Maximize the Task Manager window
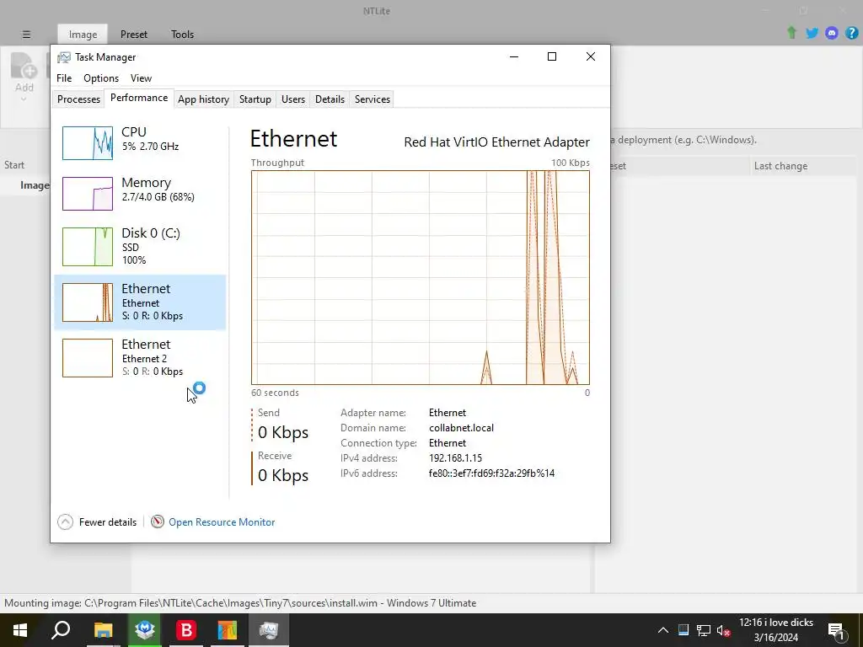Screen dimensions: 863x647 [552, 56]
